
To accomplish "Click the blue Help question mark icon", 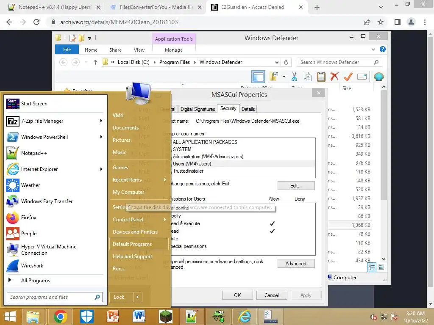I will [383, 49].
